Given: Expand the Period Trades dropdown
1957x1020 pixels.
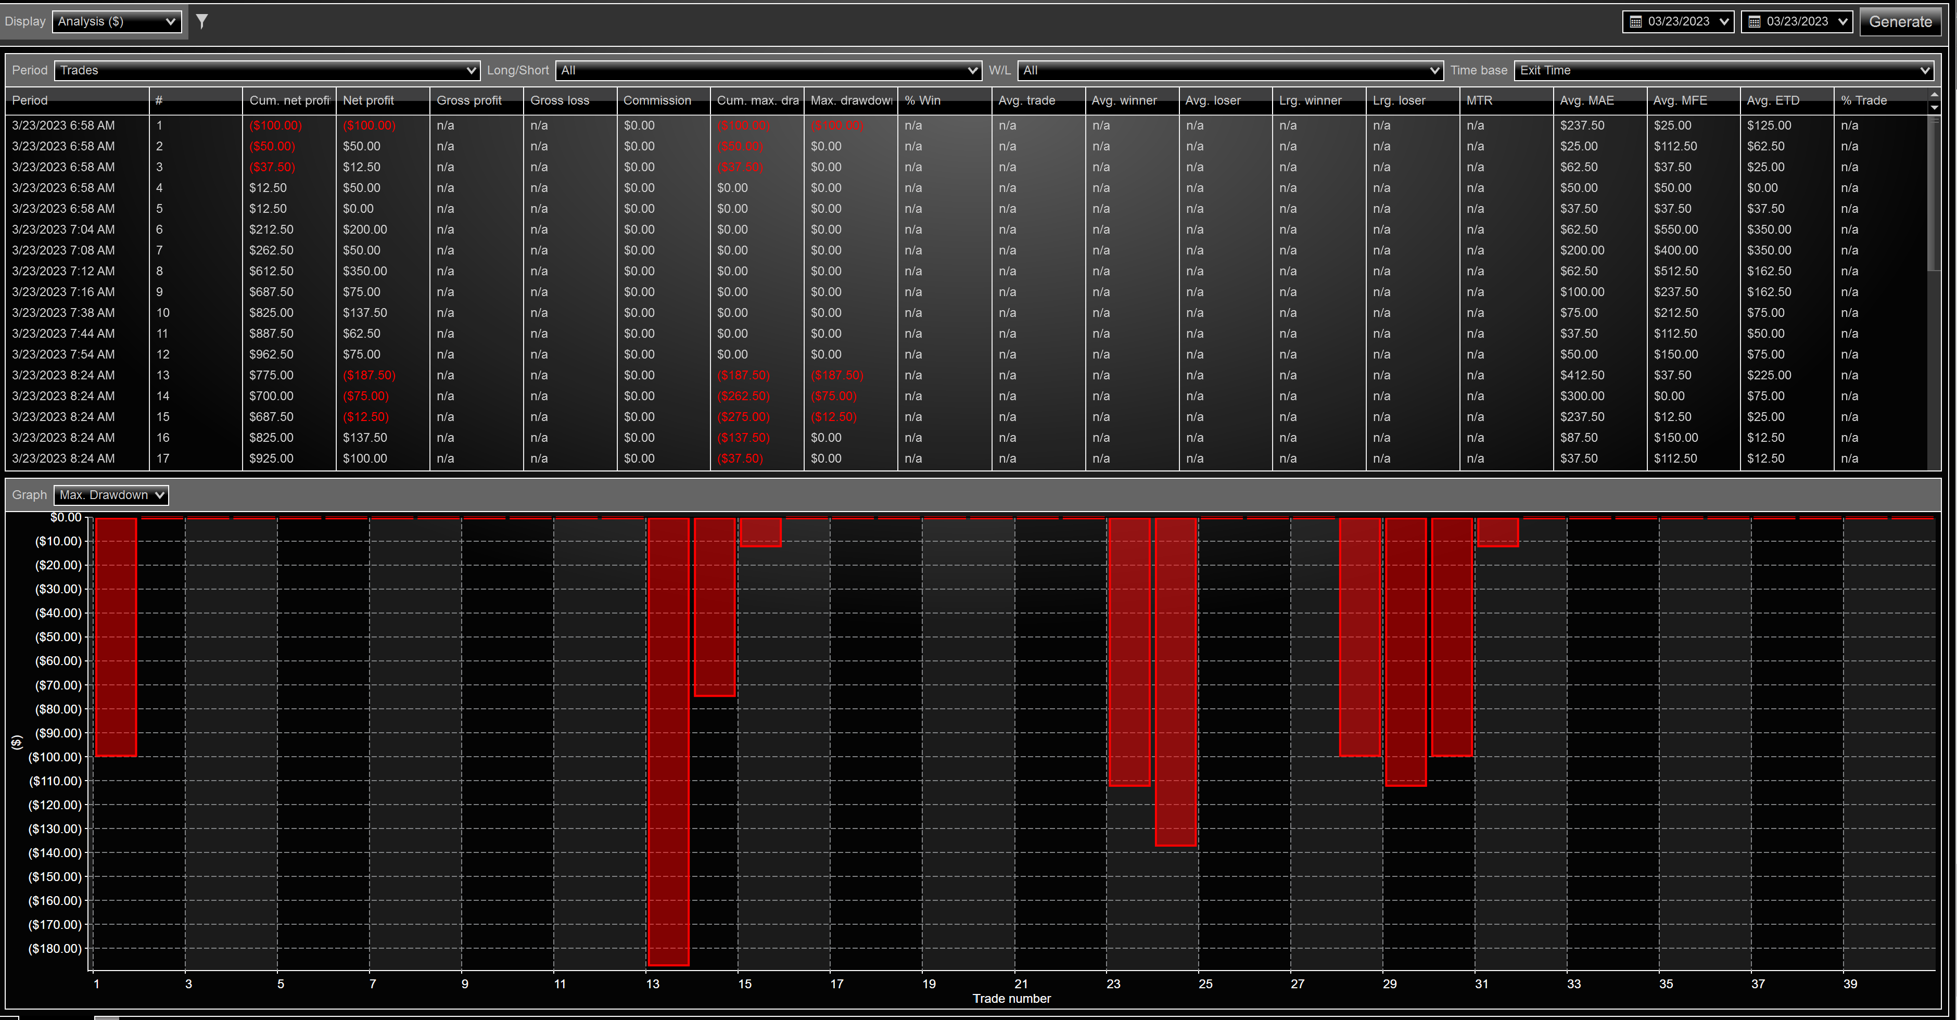Looking at the screenshot, I should click(x=266, y=70).
